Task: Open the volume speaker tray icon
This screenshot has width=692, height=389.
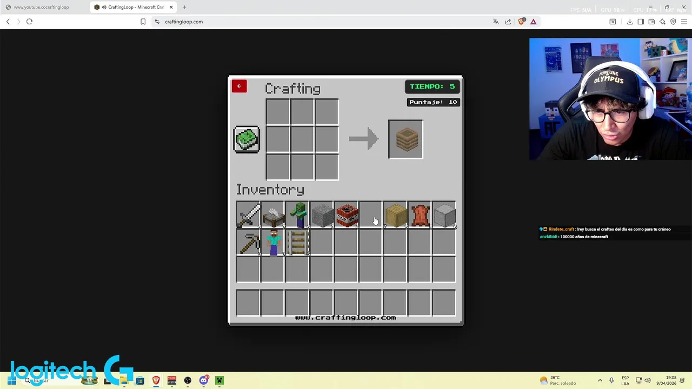Action: (648, 380)
